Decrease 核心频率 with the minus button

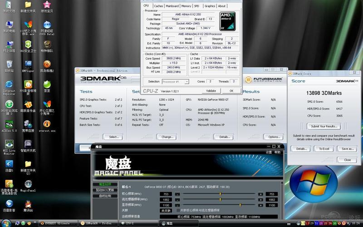(177, 194)
